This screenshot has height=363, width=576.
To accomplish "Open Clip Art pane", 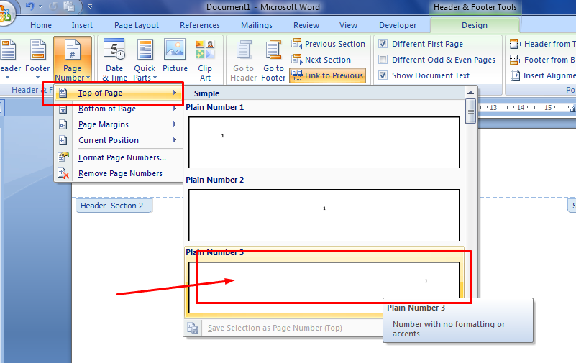I will point(205,59).
